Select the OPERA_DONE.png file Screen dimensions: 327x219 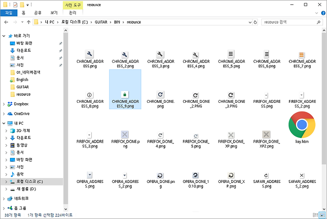tap(161, 180)
